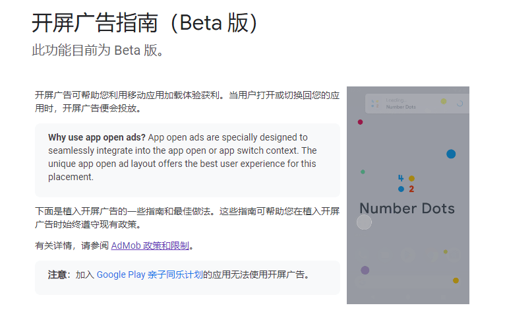Click the Loading... Number Dots banner text

click(400, 104)
